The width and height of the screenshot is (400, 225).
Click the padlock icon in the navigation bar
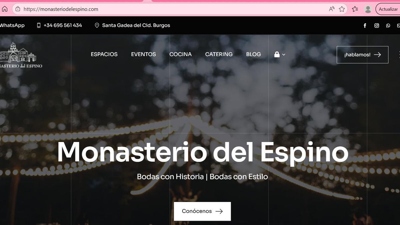[277, 54]
